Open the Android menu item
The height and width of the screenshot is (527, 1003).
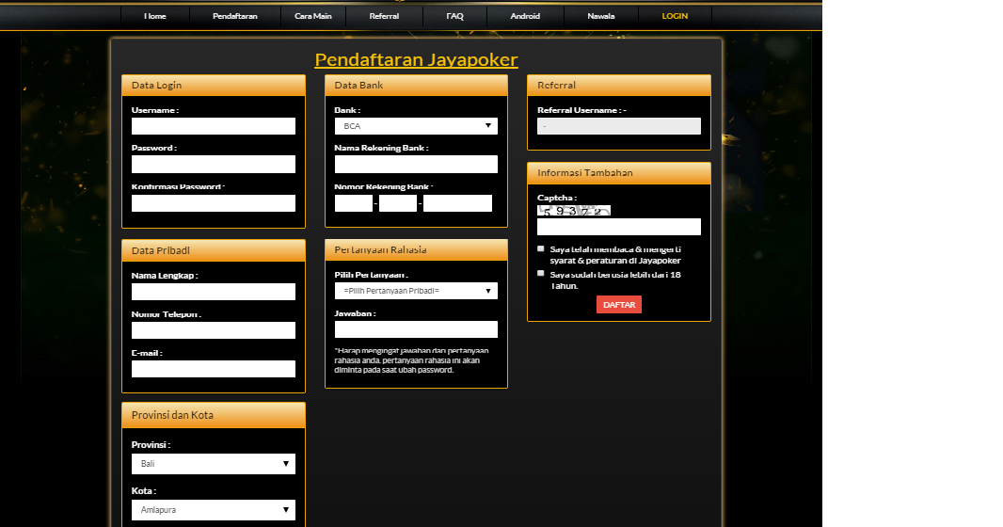coord(525,16)
